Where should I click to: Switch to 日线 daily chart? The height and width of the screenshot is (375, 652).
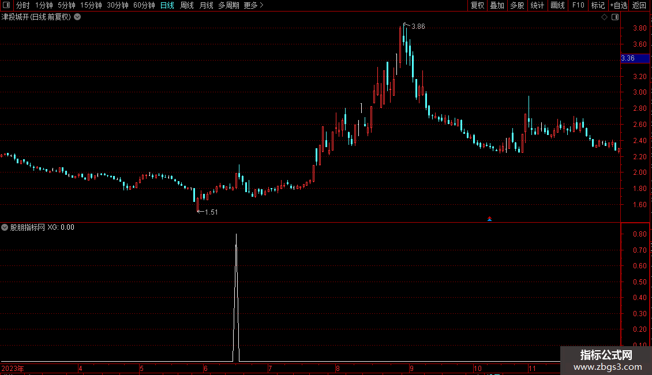pos(167,5)
